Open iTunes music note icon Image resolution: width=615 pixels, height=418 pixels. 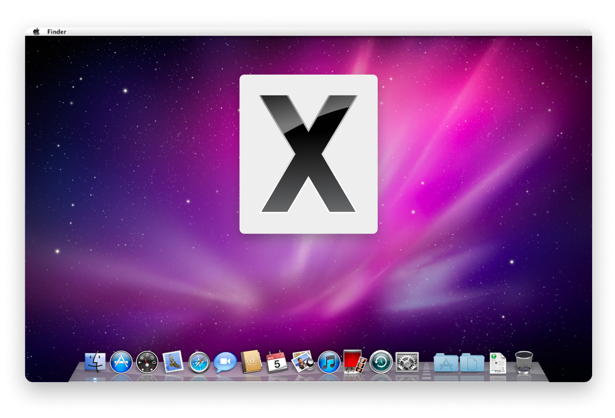329,362
